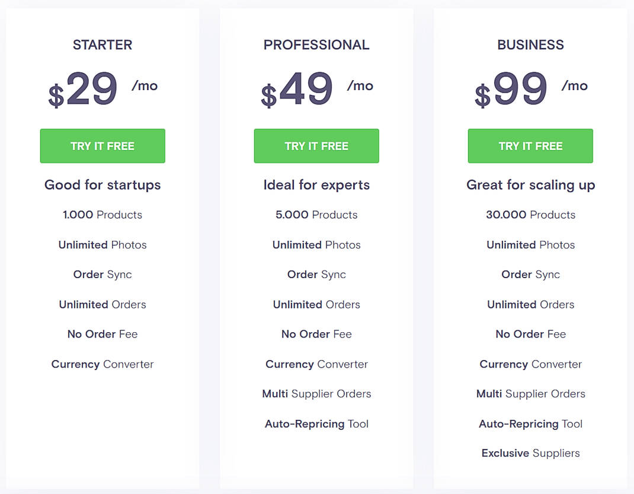Select 30.000 Products in the Business plan

click(x=530, y=215)
